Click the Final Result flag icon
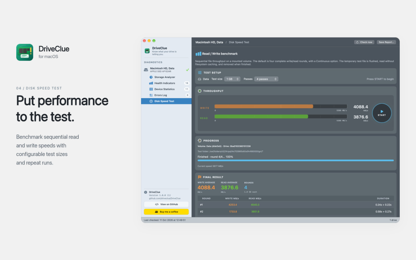 [200, 177]
